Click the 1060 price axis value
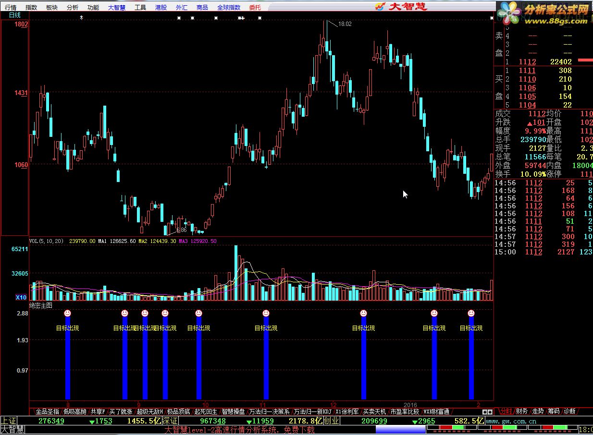 [22, 165]
